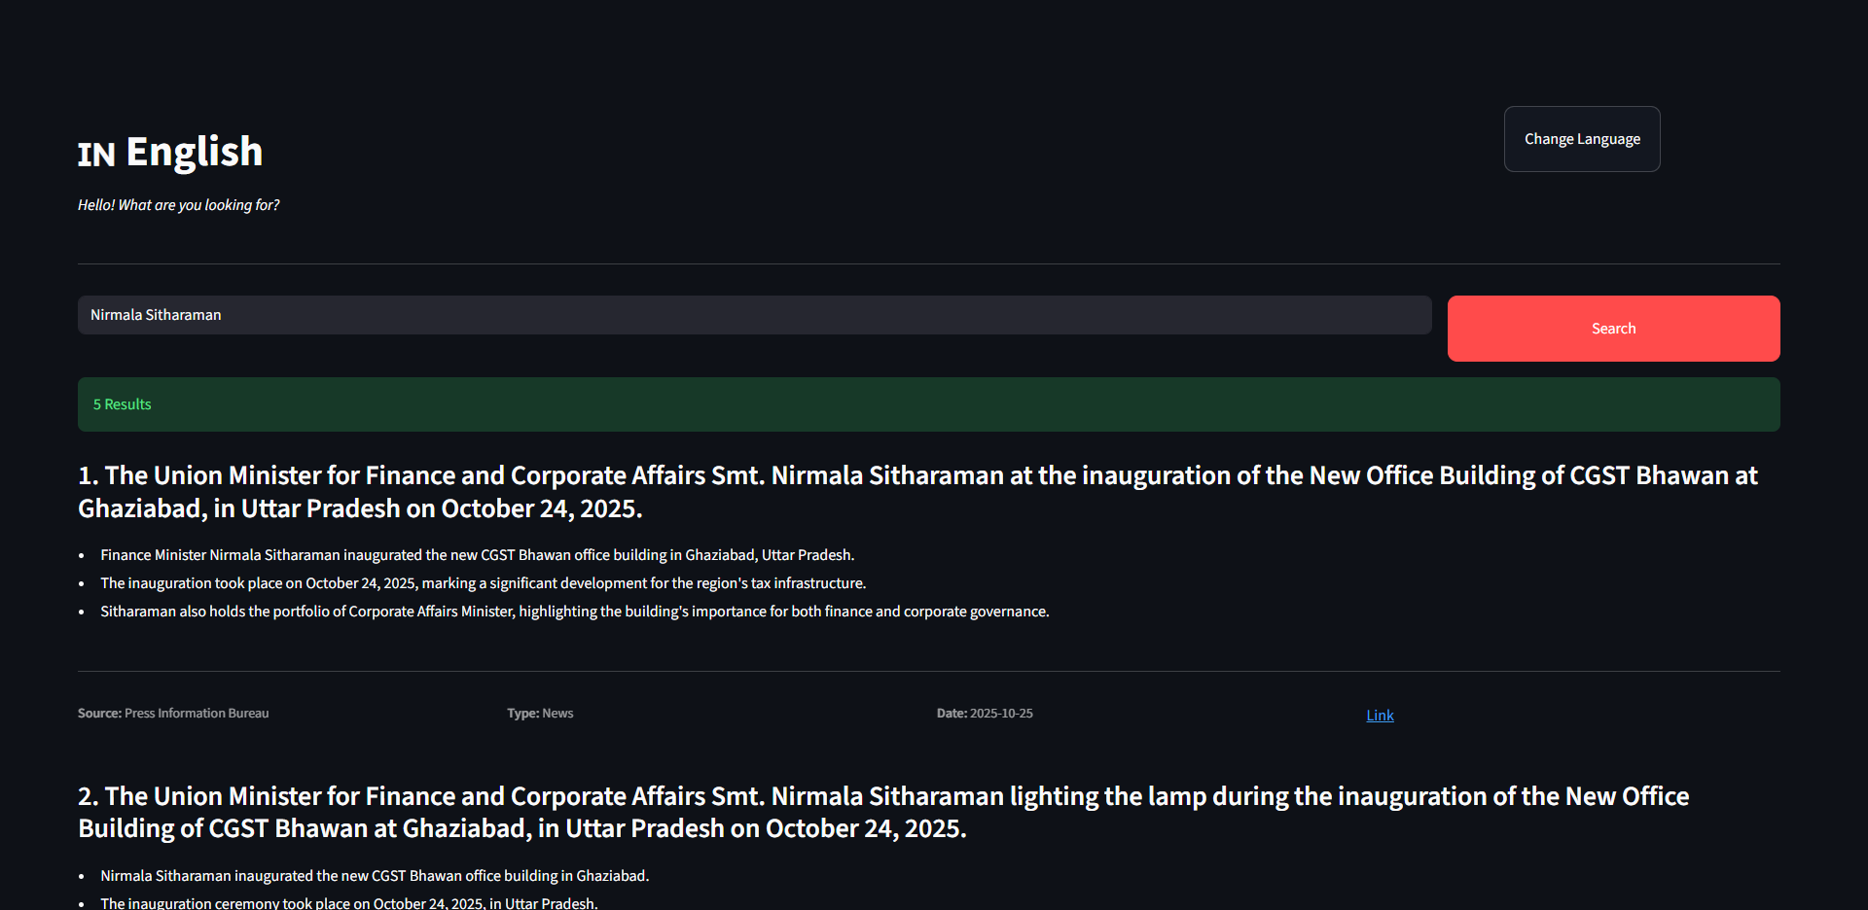
Task: Click the divider line below the header
Action: pos(929,263)
